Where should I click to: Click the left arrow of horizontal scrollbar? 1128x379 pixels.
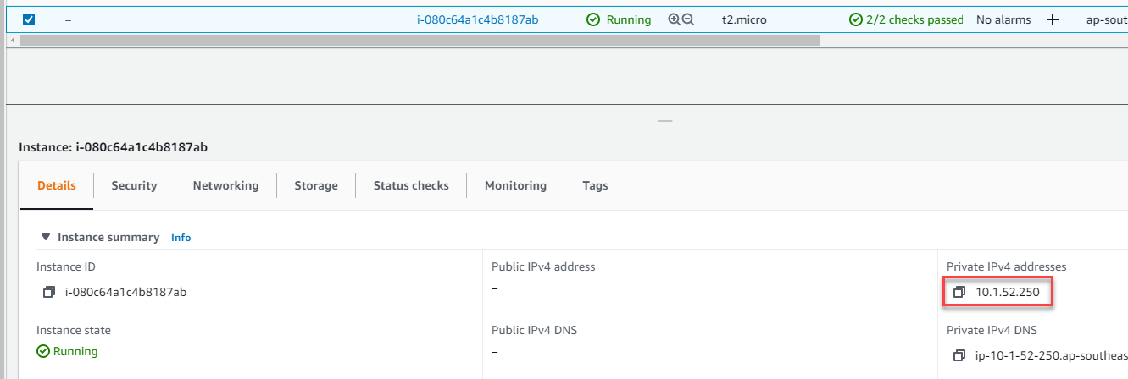tap(11, 40)
